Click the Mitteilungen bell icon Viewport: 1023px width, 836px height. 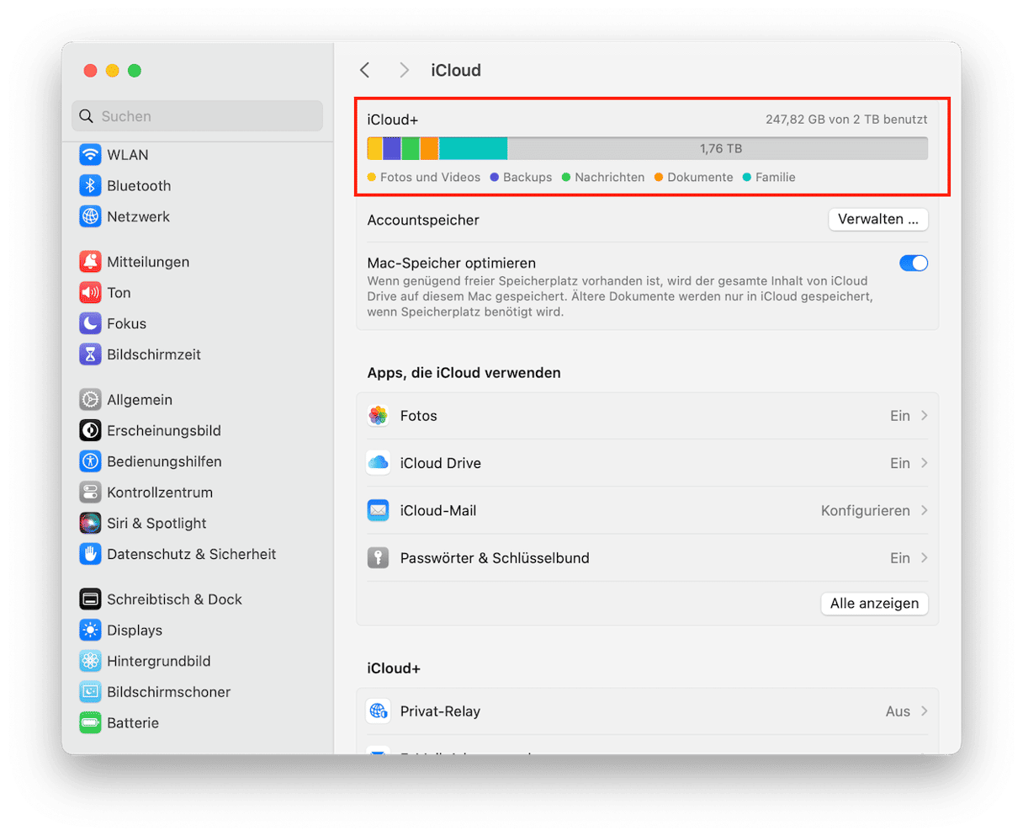tap(90, 262)
